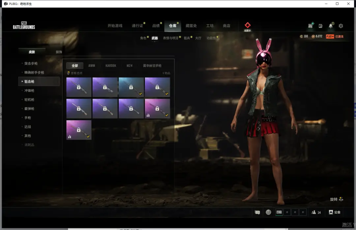The height and width of the screenshot is (230, 356).
Task: Click the 查看选项 label
Action: coord(77,73)
